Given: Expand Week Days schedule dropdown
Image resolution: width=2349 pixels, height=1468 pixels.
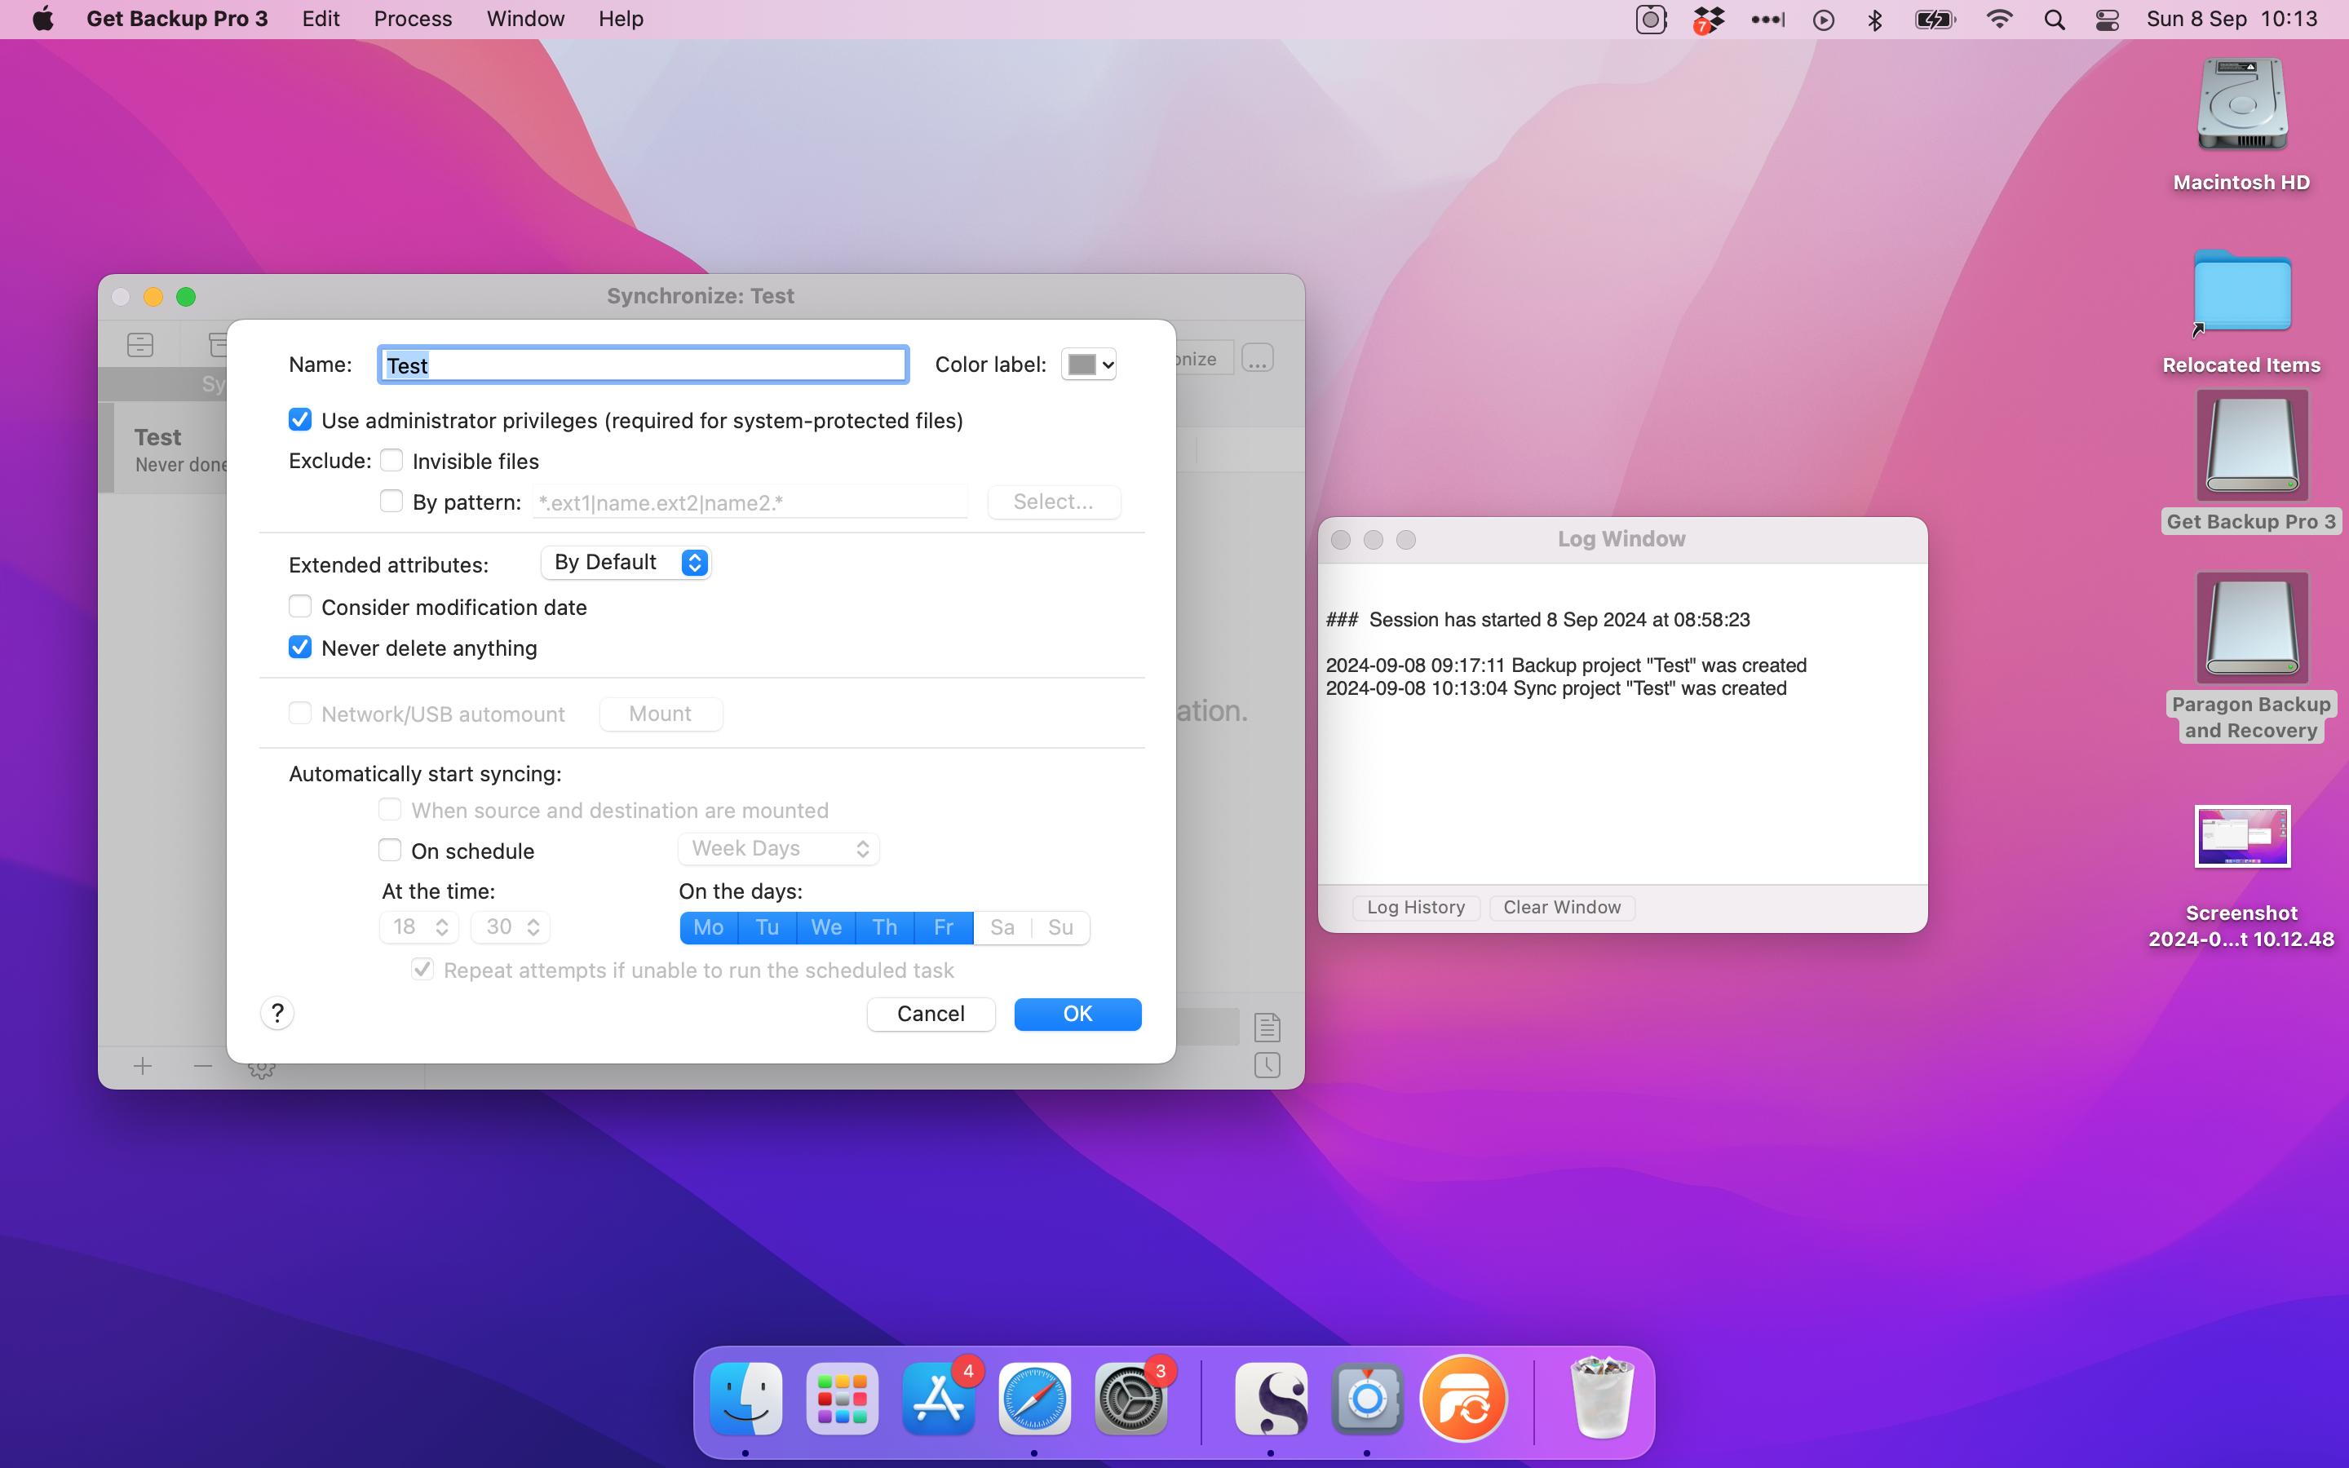Looking at the screenshot, I should [x=776, y=849].
